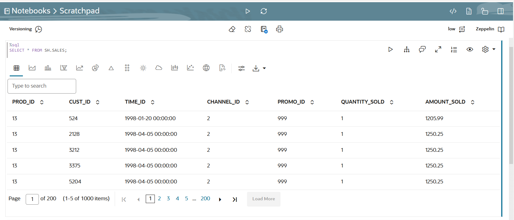Go to page 4
Screen dimensions: 514x220
click(177, 199)
